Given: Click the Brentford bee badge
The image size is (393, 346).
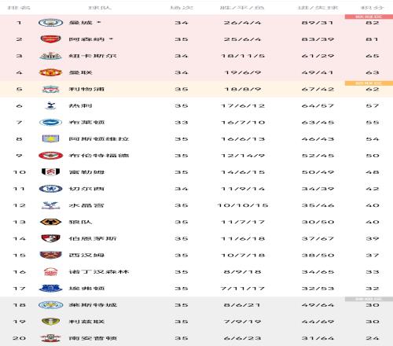Looking at the screenshot, I should (50, 156).
